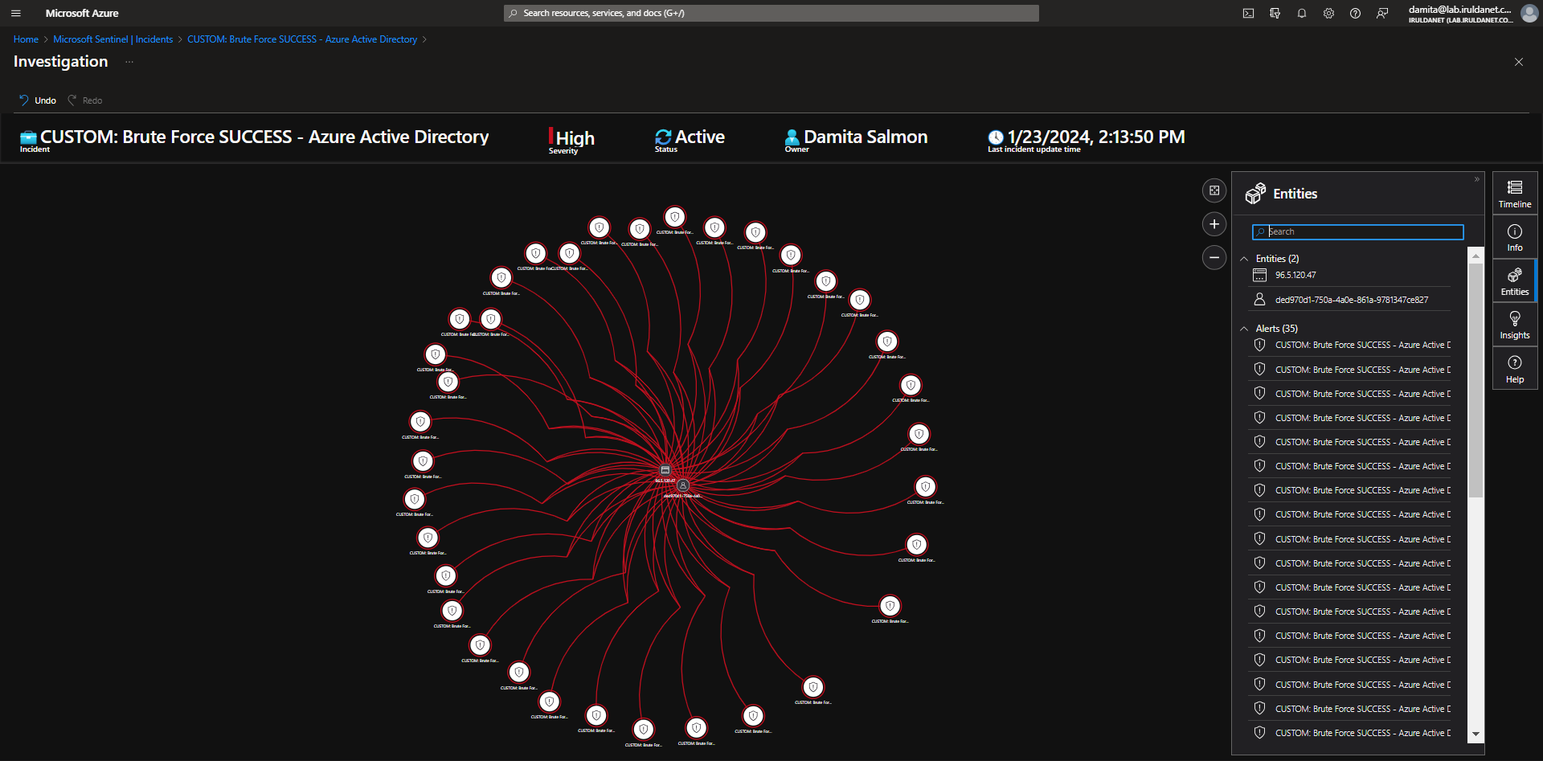Open the Feedback icon in top bar
Screen dimensions: 1543x761
tap(1382, 13)
